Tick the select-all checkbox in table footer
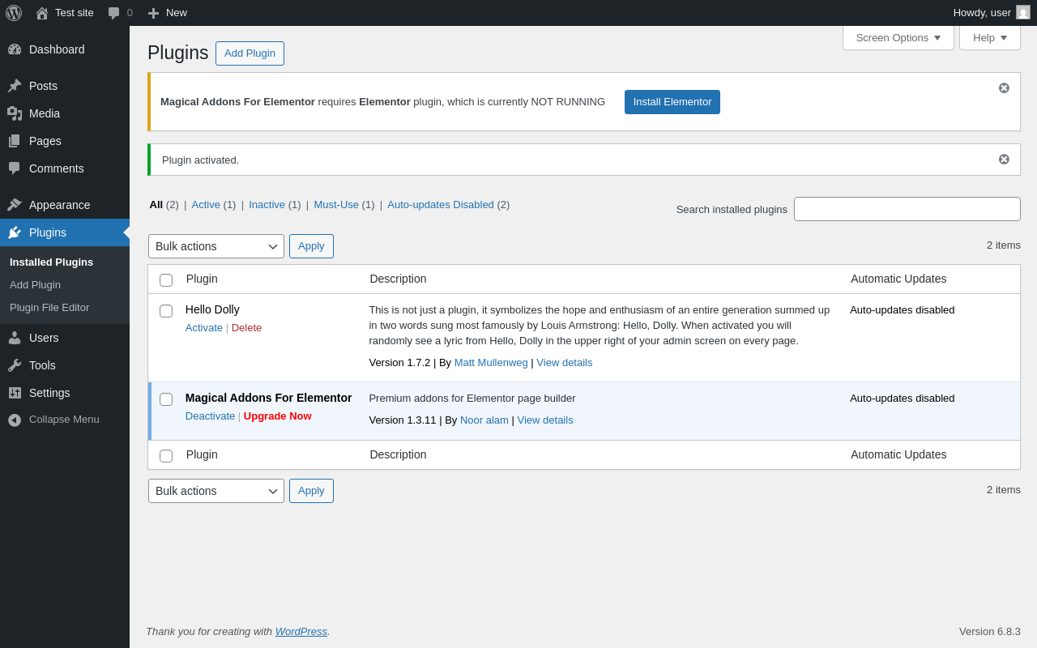Viewport: 1037px width, 648px height. click(166, 456)
